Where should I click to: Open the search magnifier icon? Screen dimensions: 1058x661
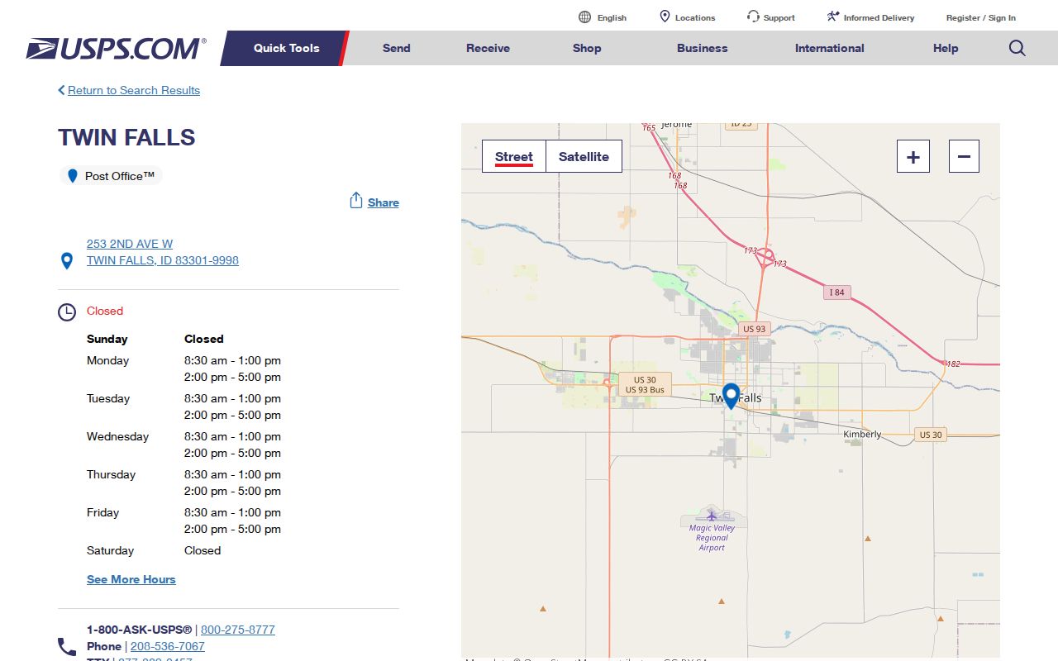click(1017, 48)
